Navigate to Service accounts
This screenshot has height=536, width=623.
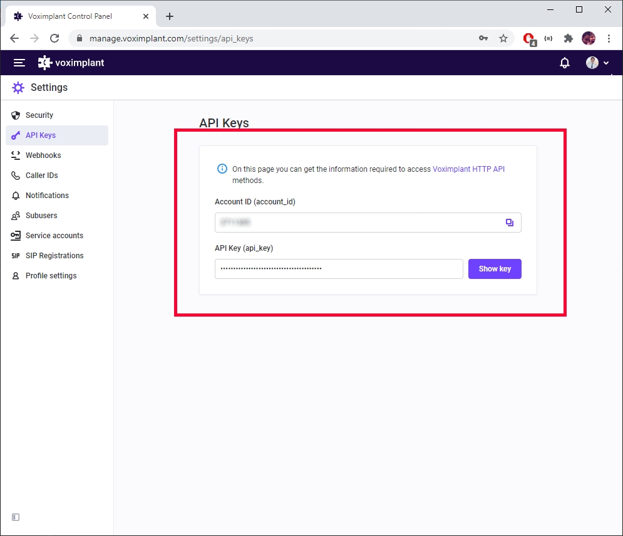(54, 236)
